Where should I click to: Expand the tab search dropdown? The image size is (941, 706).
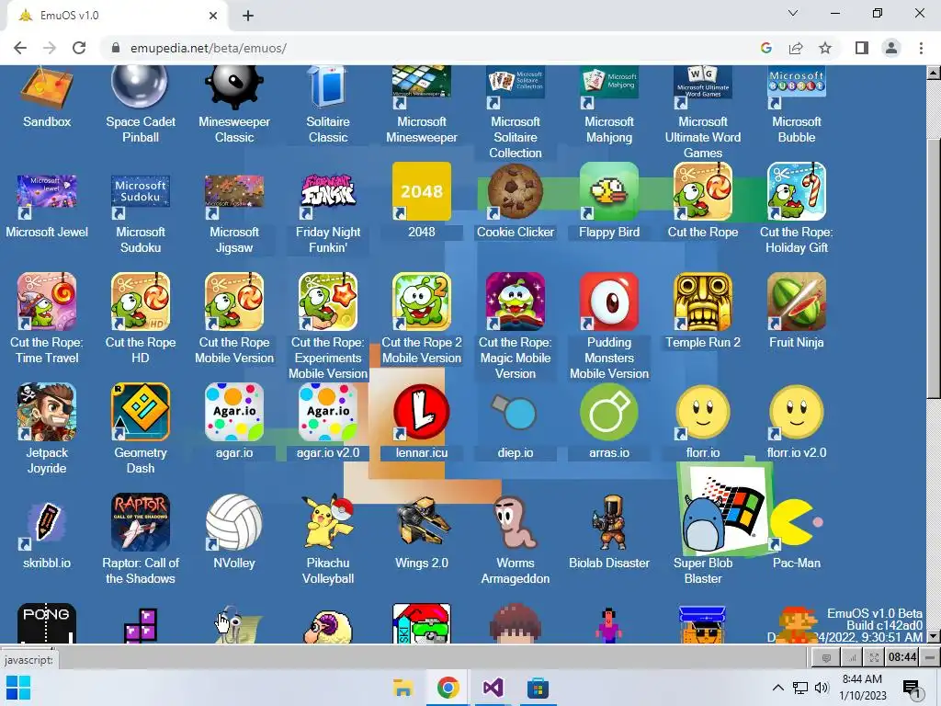coord(793,13)
